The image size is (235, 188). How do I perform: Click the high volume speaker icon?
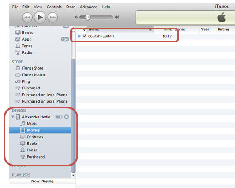coord(117,17)
